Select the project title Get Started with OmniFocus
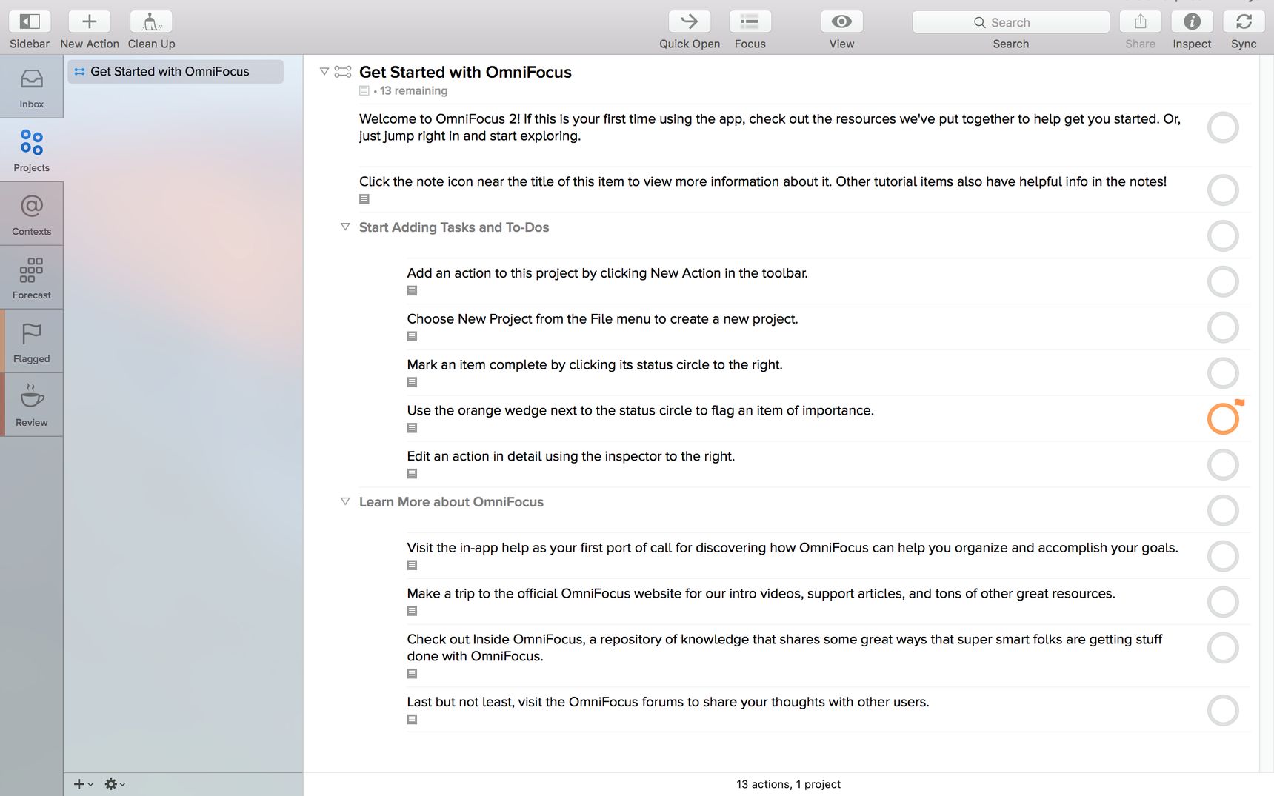The height and width of the screenshot is (796, 1274). (x=465, y=72)
